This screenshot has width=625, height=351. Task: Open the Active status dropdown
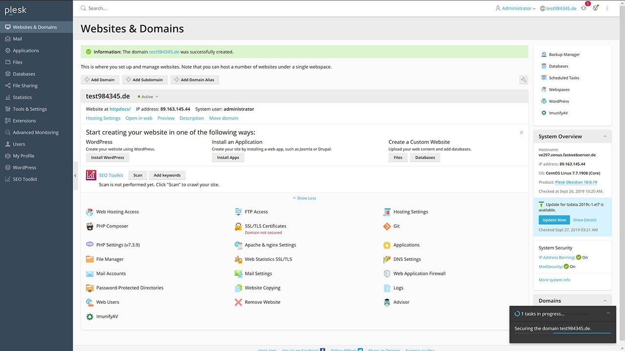click(148, 97)
